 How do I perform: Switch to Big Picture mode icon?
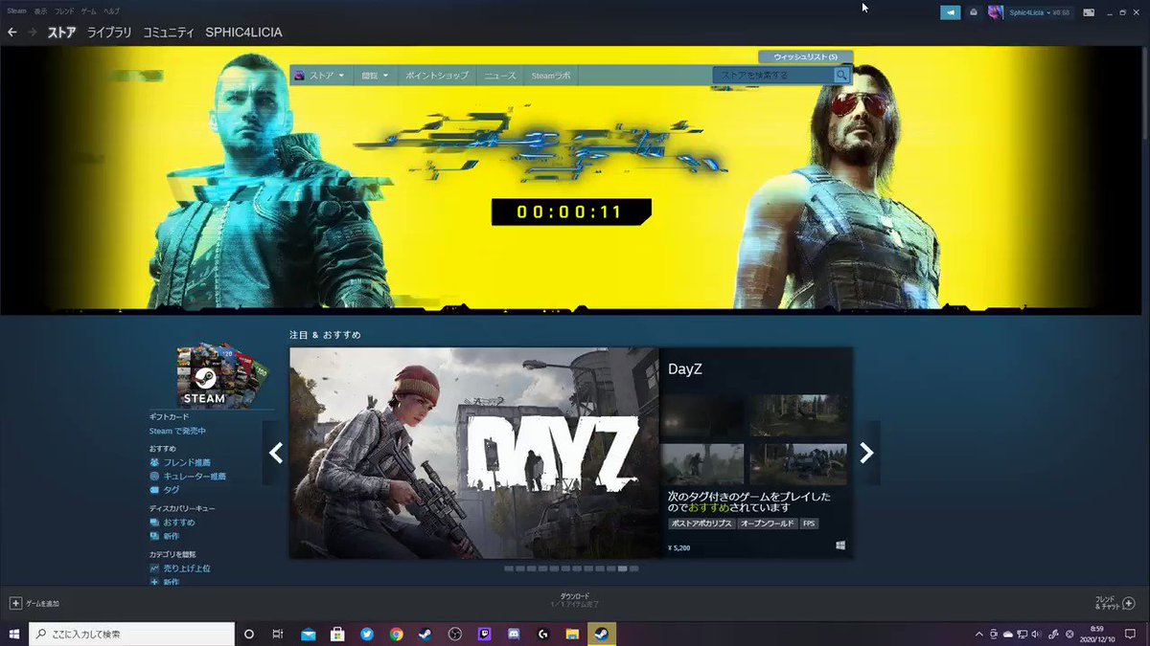click(x=1088, y=12)
